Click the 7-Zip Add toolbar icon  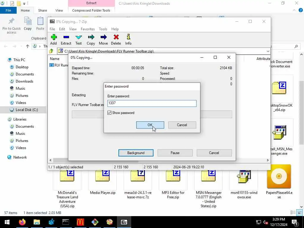(54, 37)
